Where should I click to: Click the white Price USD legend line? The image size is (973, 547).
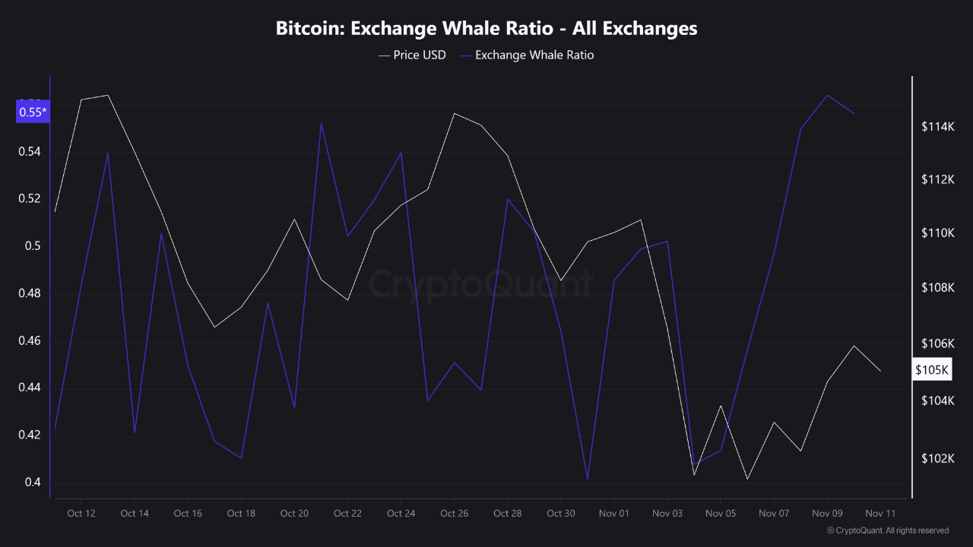coord(384,55)
